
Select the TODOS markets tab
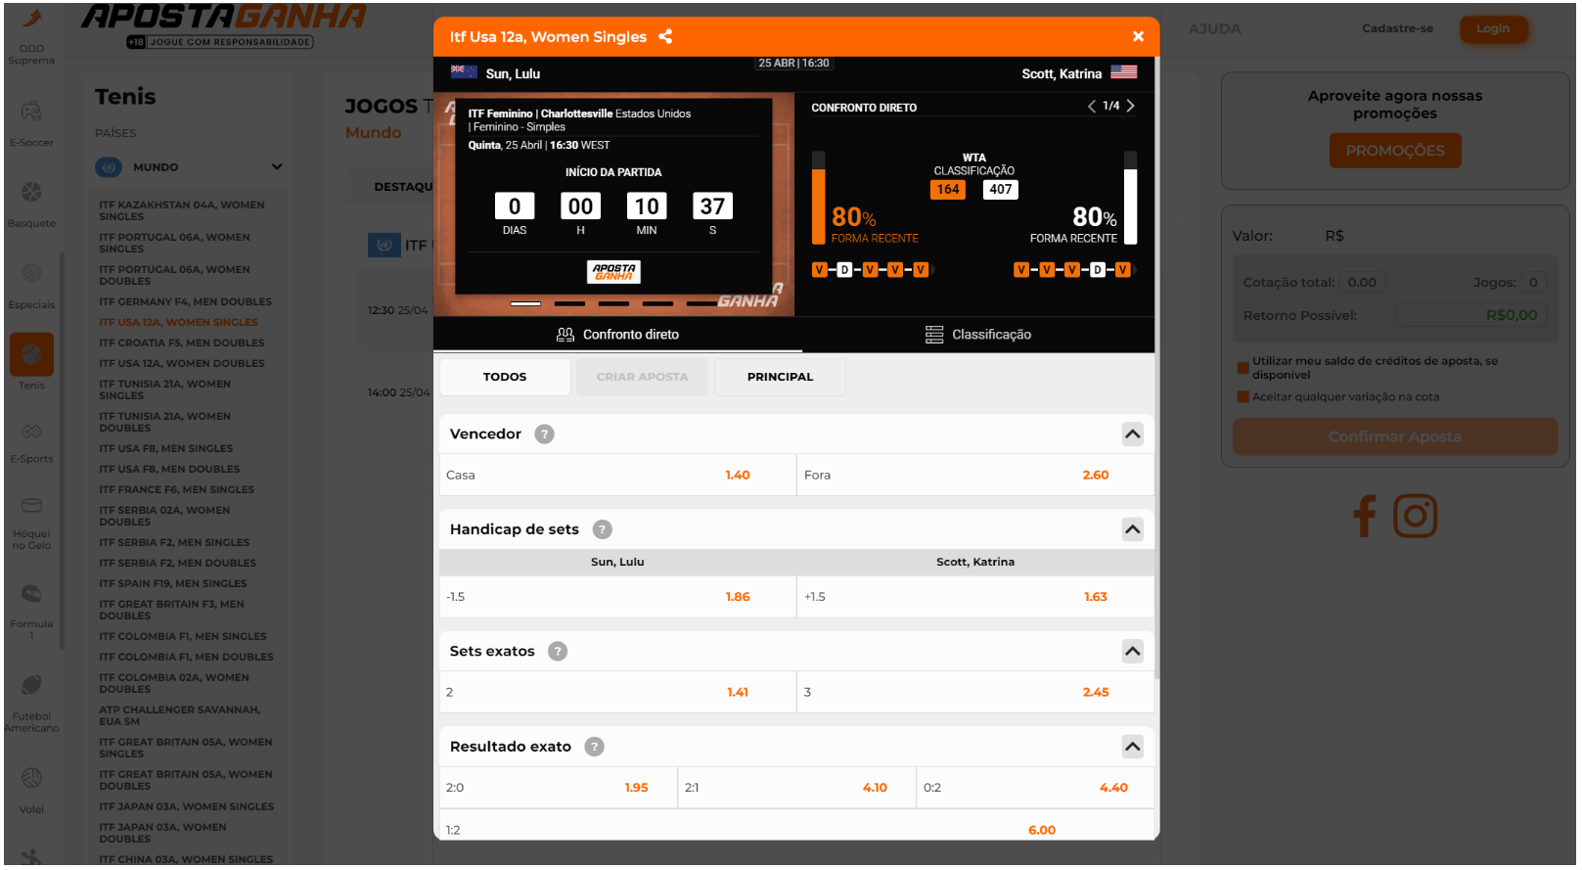tap(505, 377)
